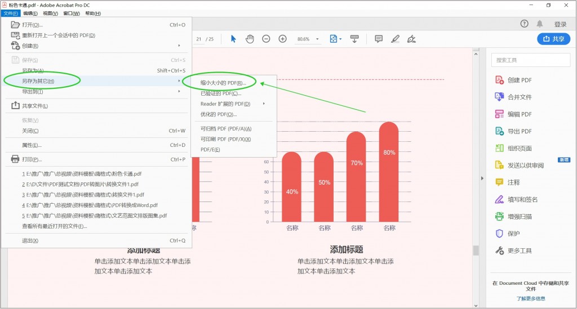The width and height of the screenshot is (577, 309).
Task: Open 属性 document properties
Action: pos(97,145)
